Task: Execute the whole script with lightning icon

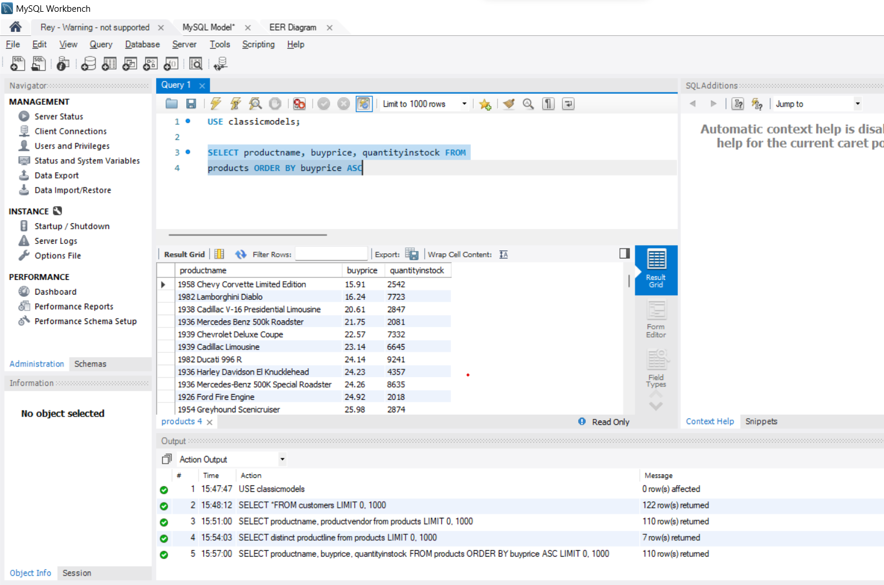Action: (216, 104)
